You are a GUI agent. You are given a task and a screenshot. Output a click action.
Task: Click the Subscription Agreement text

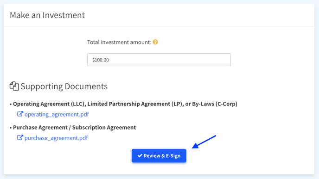click(x=104, y=128)
